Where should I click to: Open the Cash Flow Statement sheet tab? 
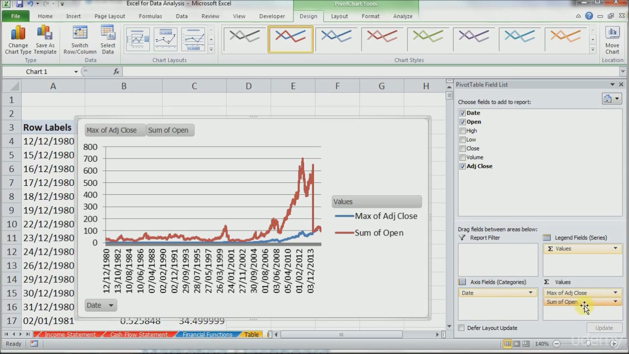coord(139,335)
